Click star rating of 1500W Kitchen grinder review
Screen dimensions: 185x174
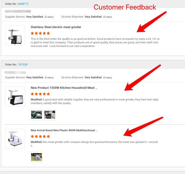tap(40, 94)
